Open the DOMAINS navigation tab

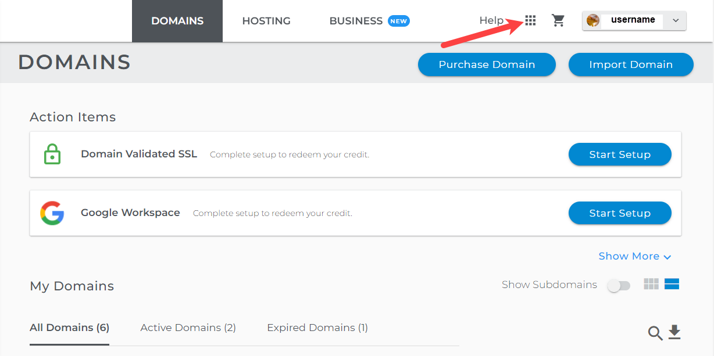click(x=177, y=21)
